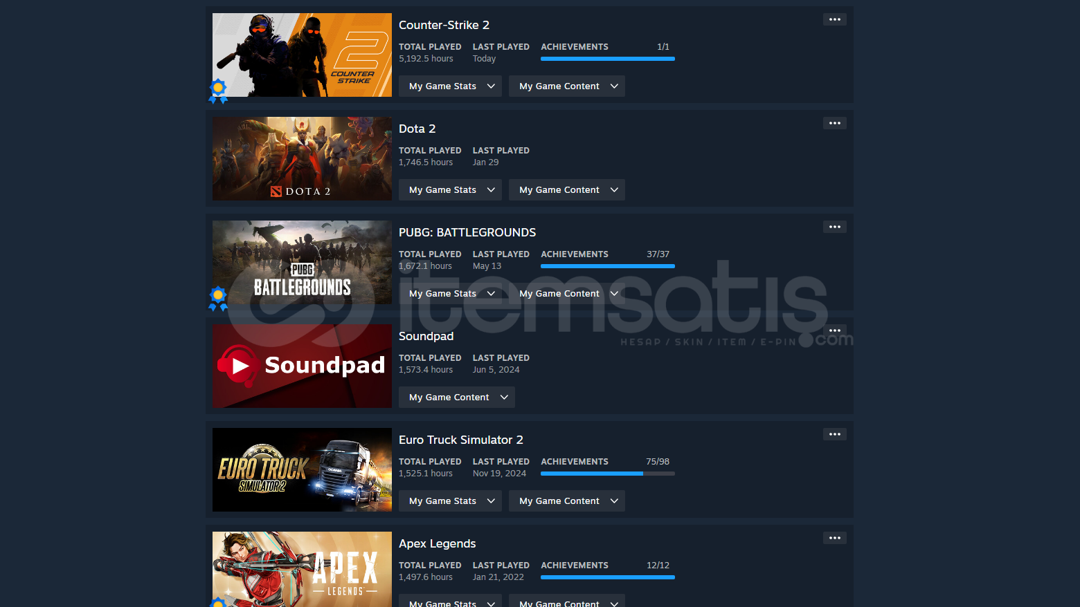Click the Dota 2 game banner image

[302, 158]
